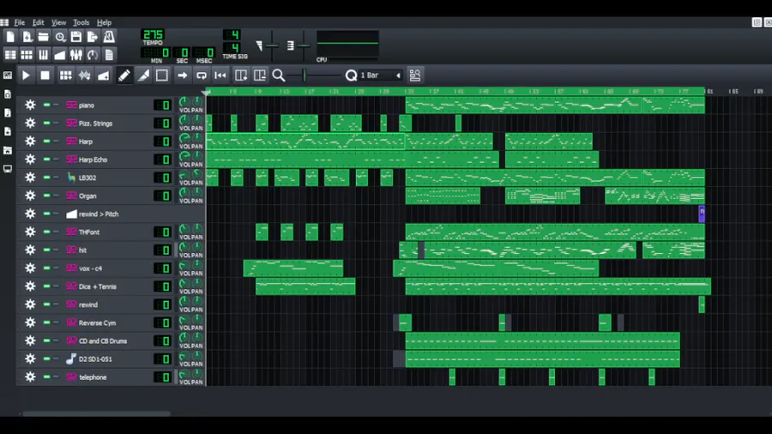
Task: Add a beat/bassline track
Action: coord(65,75)
